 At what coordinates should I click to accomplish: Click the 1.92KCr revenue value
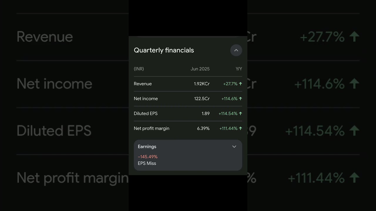[202, 84]
